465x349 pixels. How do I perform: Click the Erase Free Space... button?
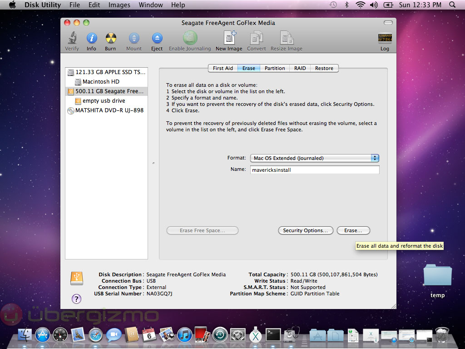pyautogui.click(x=202, y=230)
